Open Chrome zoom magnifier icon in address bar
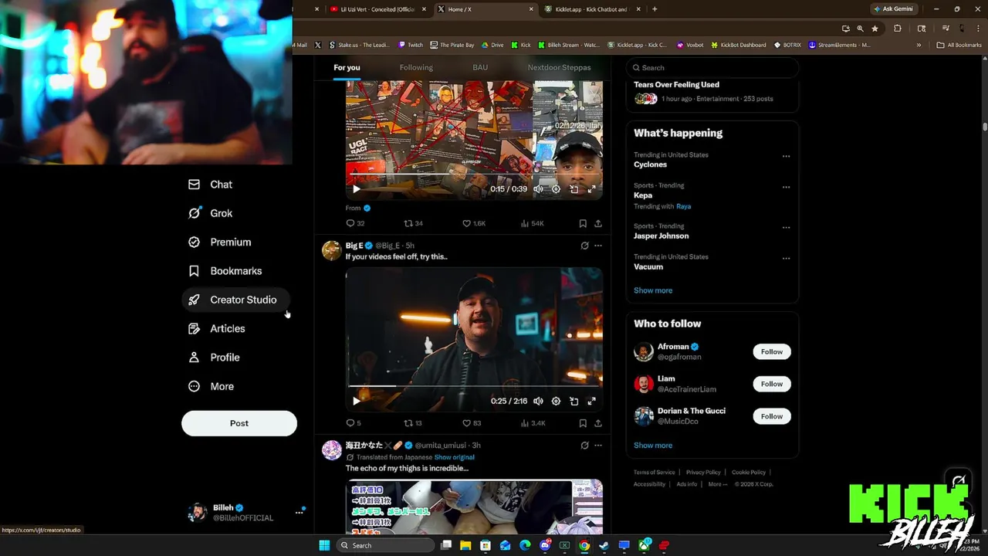The image size is (988, 556). (860, 29)
